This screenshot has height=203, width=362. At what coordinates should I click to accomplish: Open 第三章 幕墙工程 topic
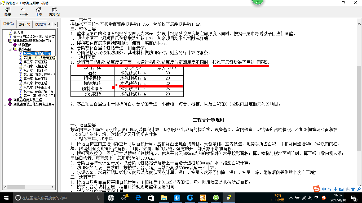35,62
